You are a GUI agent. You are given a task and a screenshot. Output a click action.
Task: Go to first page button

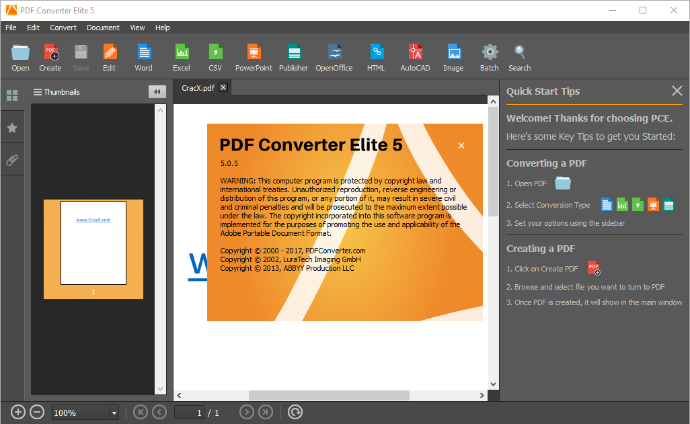(x=141, y=412)
